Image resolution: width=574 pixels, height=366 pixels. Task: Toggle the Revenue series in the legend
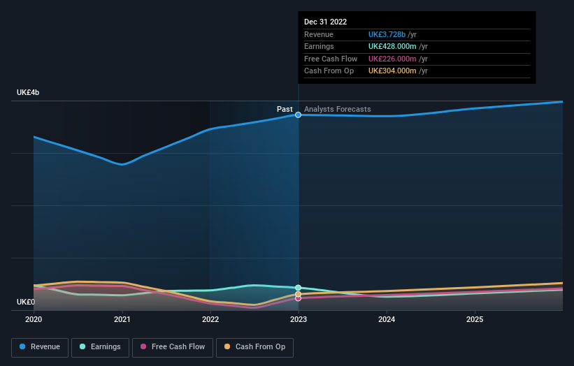coord(40,347)
